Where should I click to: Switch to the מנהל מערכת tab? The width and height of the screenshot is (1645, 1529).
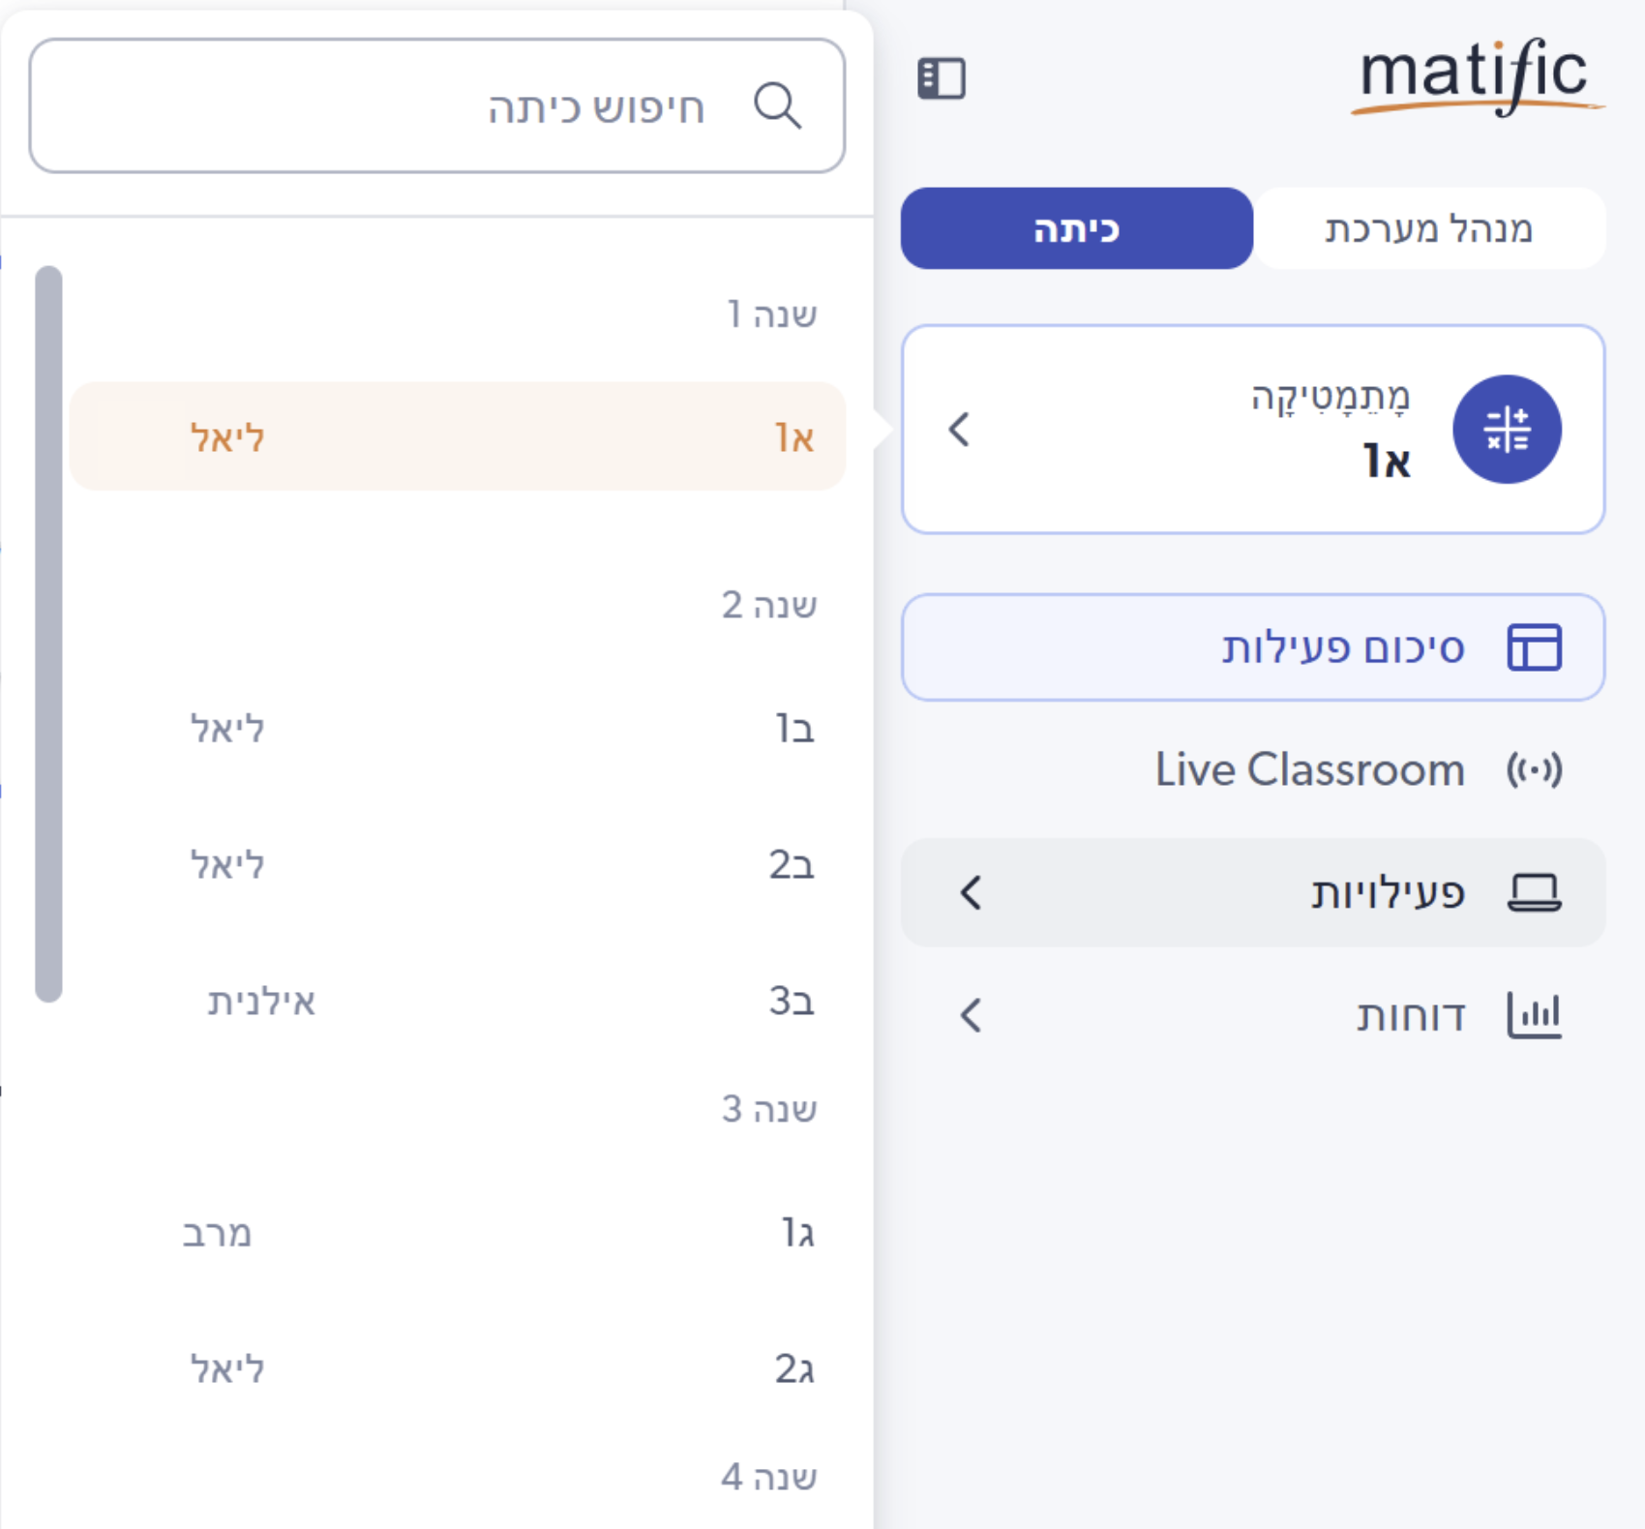pyautogui.click(x=1428, y=228)
